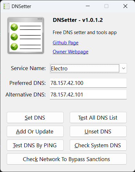Focus the Alternative DNS input field

pos(88,95)
